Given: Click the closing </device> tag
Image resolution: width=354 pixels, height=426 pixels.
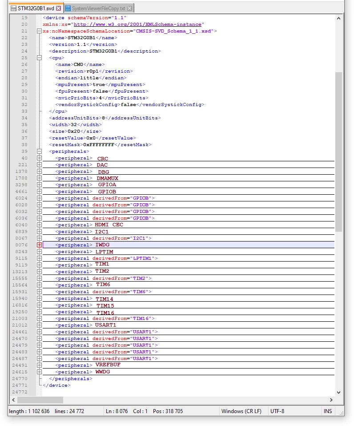Looking at the screenshot, I should coord(56,385).
